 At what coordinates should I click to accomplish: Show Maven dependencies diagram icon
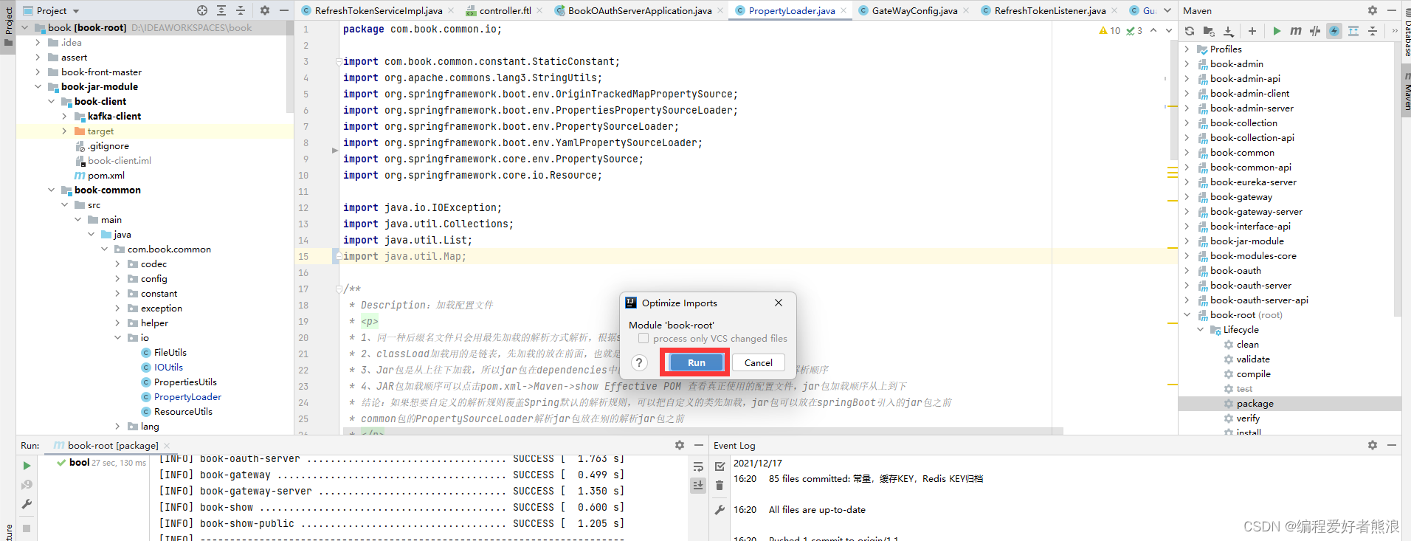click(x=1353, y=31)
